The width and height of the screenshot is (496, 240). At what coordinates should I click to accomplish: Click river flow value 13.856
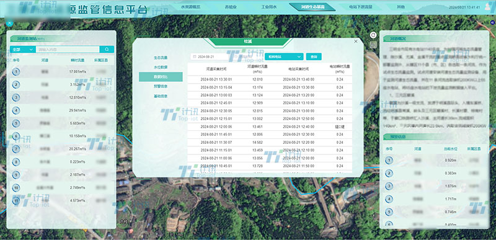[x=257, y=158]
